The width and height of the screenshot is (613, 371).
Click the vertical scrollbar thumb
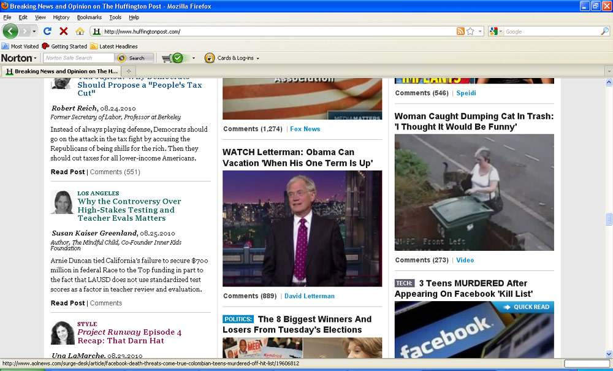[609, 219]
